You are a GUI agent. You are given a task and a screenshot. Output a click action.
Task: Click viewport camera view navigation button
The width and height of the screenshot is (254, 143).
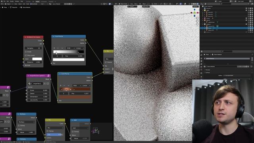point(197,24)
